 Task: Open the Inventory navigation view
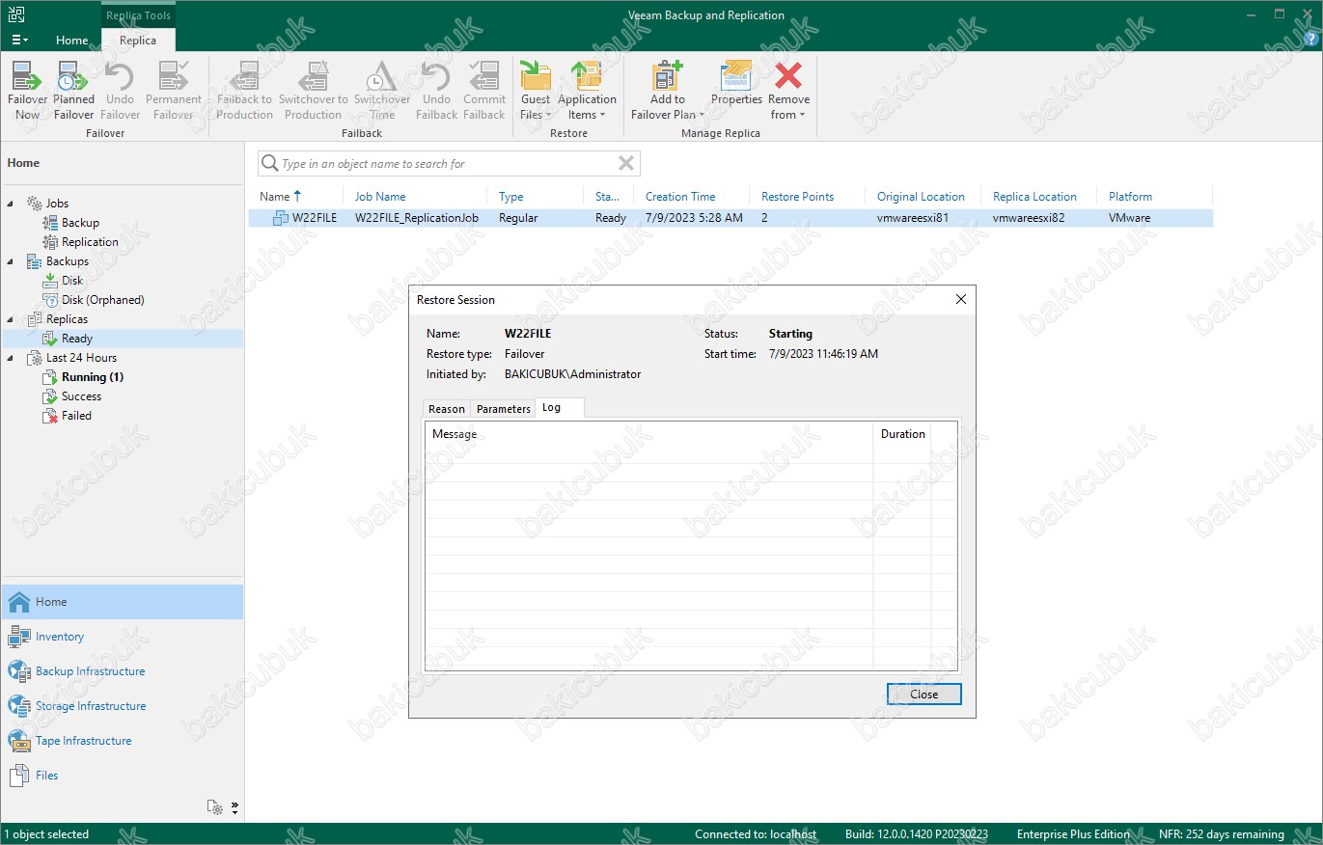click(x=122, y=637)
